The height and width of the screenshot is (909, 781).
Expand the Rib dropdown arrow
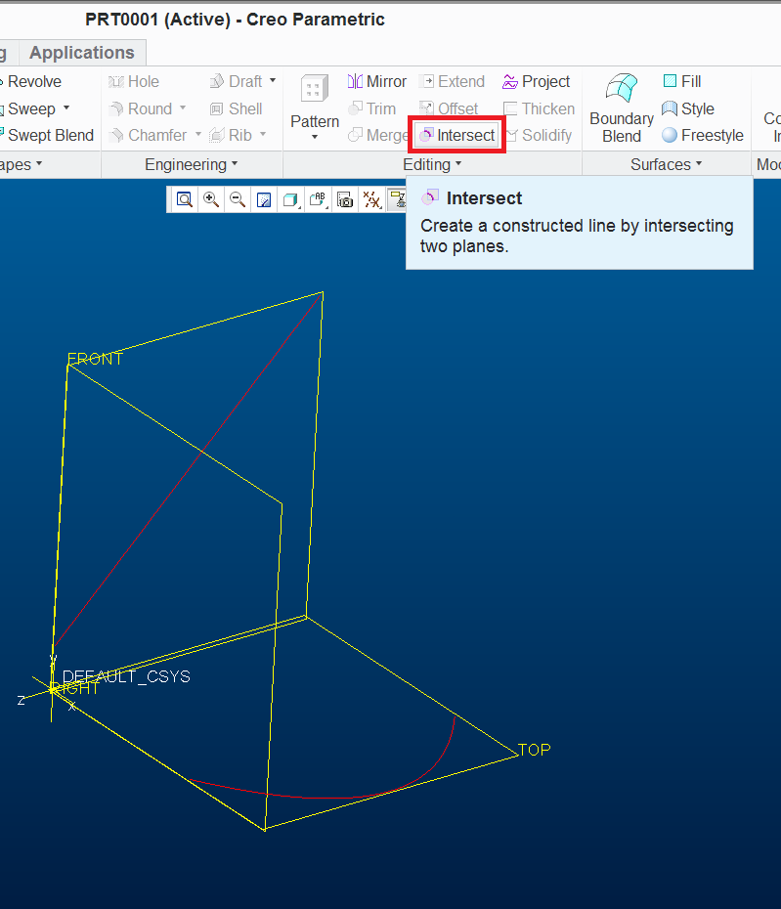(263, 135)
